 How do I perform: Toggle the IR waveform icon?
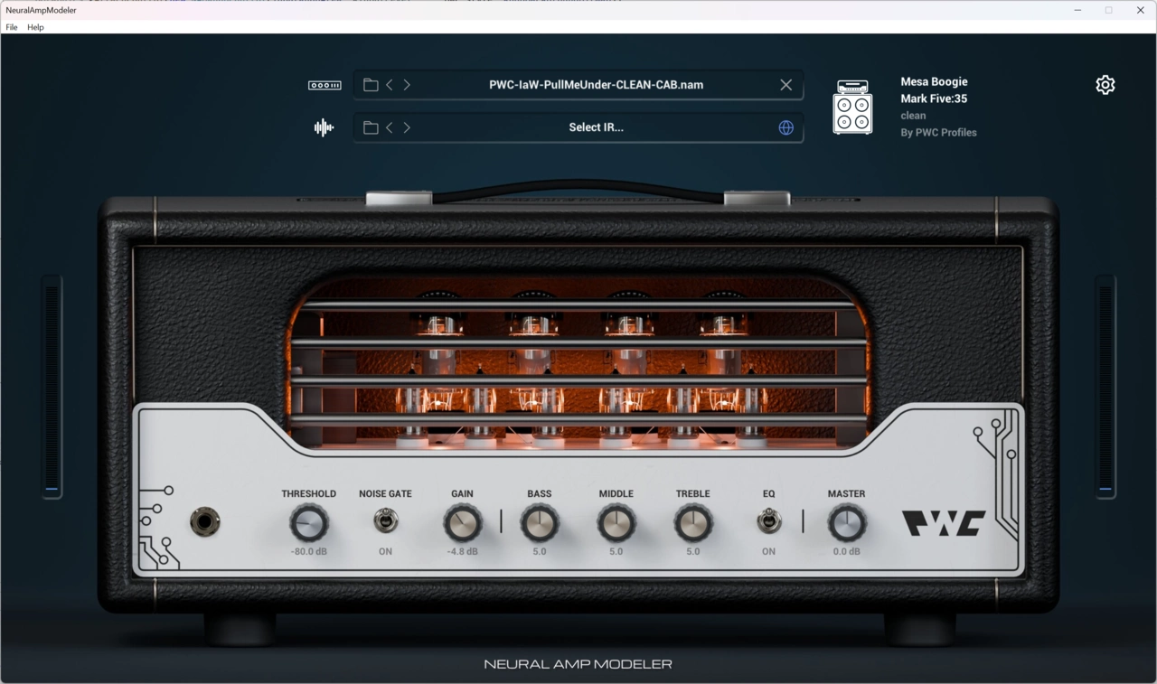pos(324,127)
